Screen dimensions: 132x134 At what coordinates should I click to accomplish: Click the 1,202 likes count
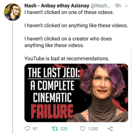point(93,129)
